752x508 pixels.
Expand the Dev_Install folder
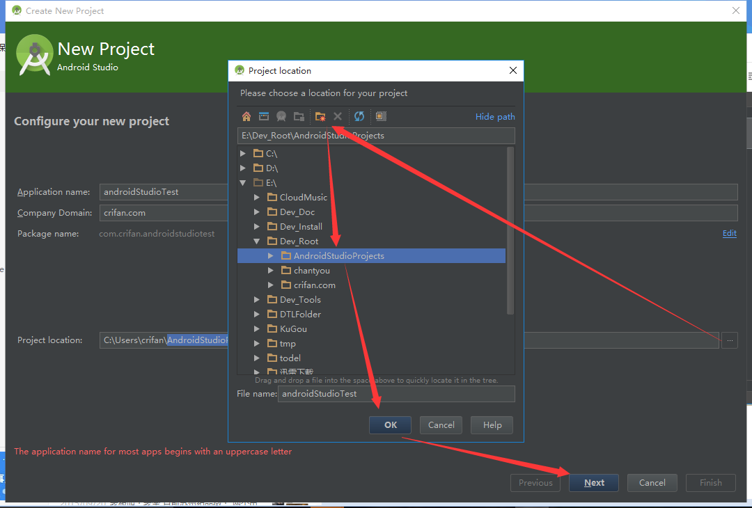[x=256, y=227]
